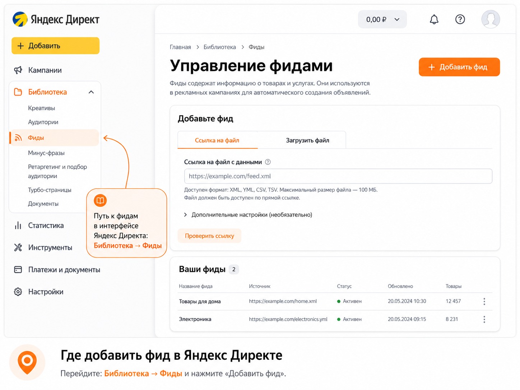This screenshot has height=390, width=520.
Task: Click the feeds count badge 2
Action: coord(234,269)
